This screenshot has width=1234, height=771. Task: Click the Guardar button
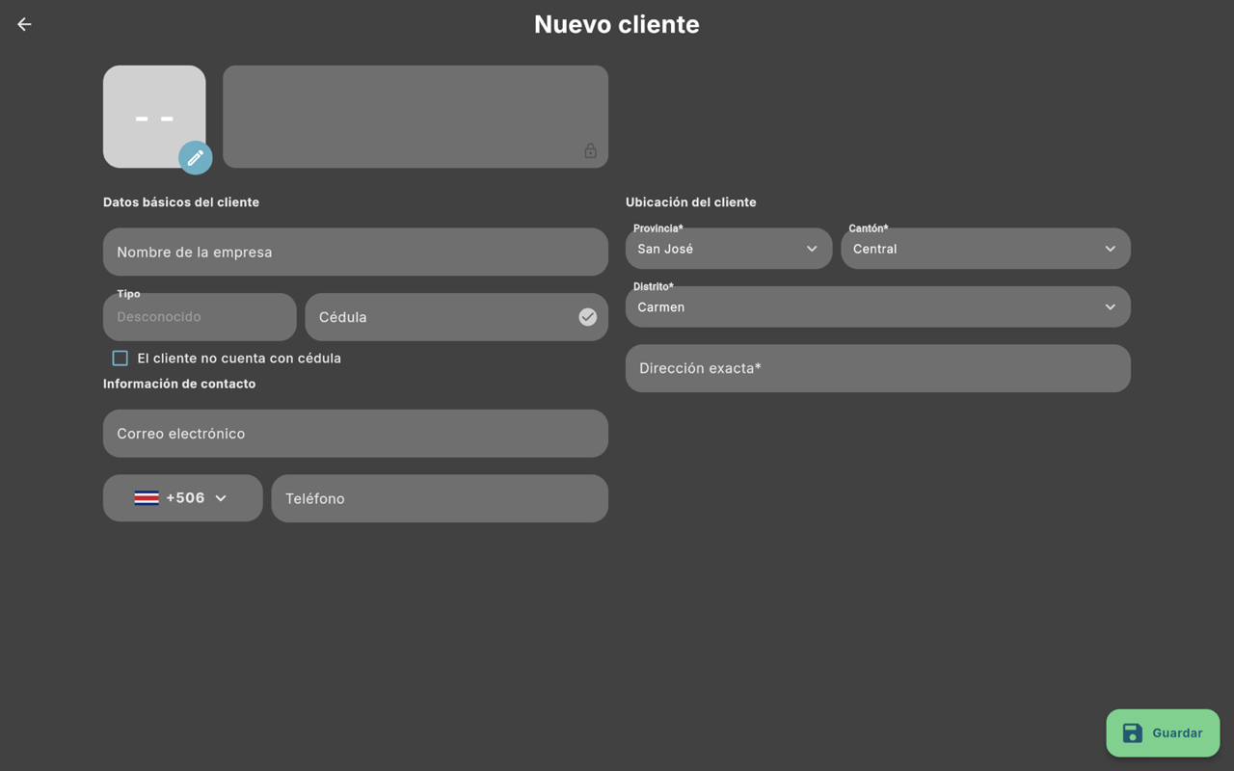1163,733
